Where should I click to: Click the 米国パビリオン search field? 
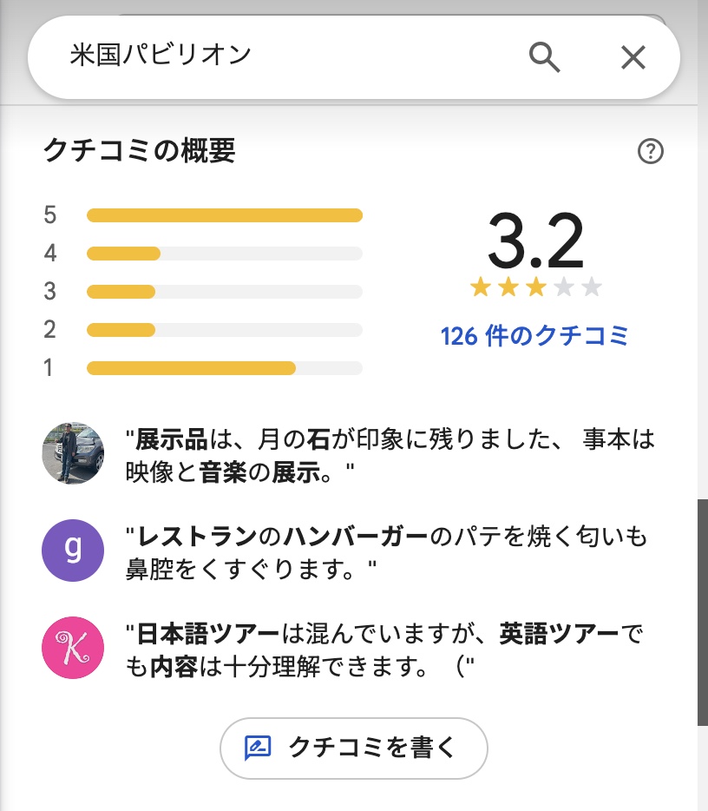pos(290,56)
